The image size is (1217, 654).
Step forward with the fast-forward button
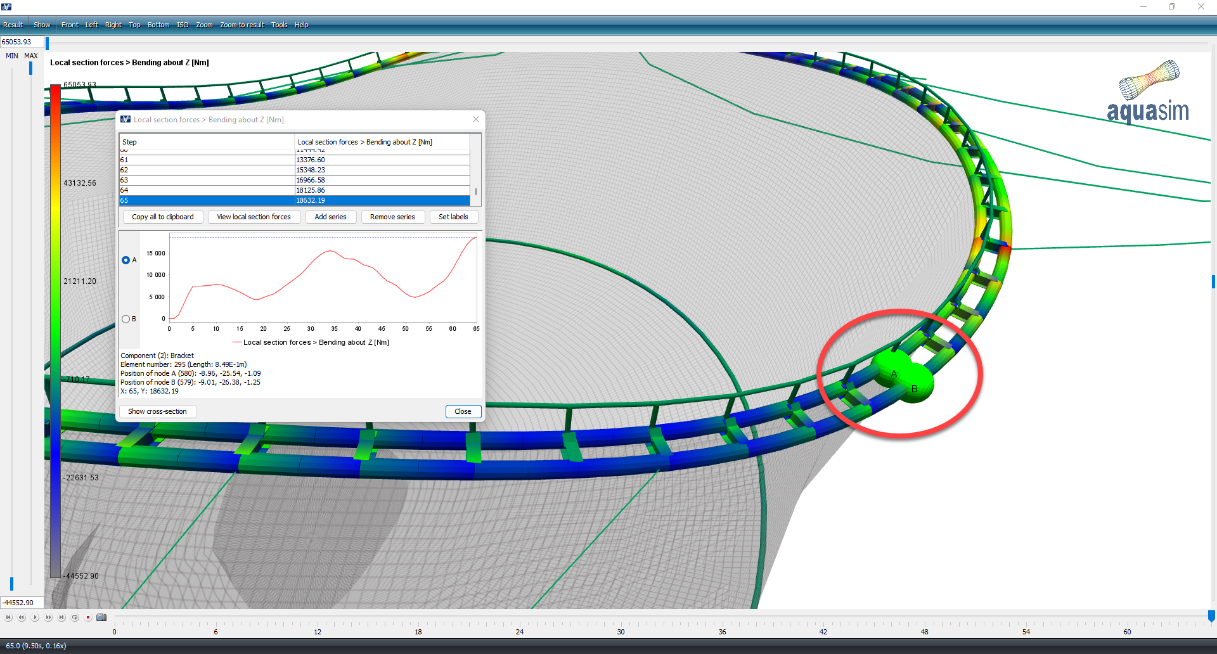48,617
